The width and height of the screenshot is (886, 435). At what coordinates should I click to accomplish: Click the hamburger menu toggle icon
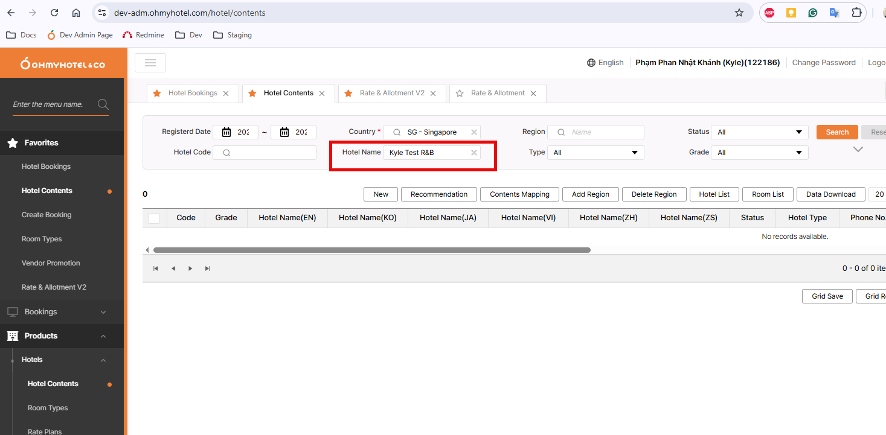coord(150,63)
